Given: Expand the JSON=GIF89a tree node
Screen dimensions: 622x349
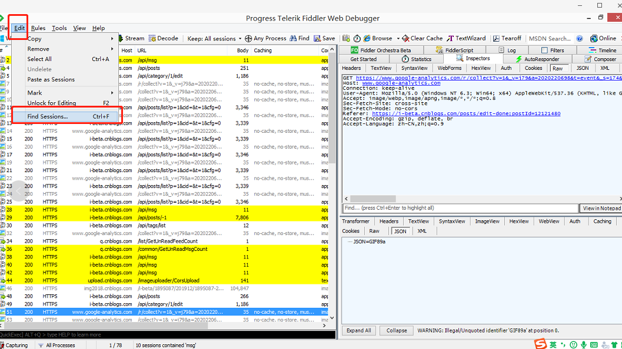Looking at the screenshot, I should (x=369, y=241).
